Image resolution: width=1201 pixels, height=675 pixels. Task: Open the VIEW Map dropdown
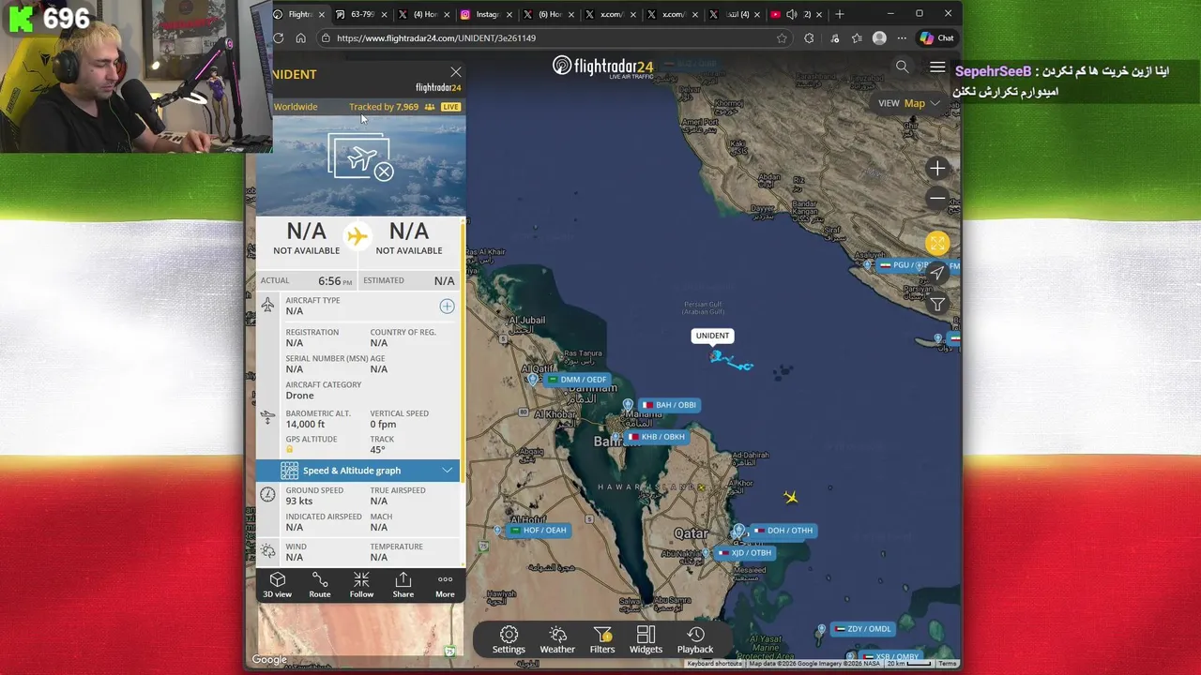(909, 103)
